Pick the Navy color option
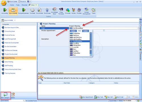The width and height of the screenshot is (142, 102). [74, 49]
